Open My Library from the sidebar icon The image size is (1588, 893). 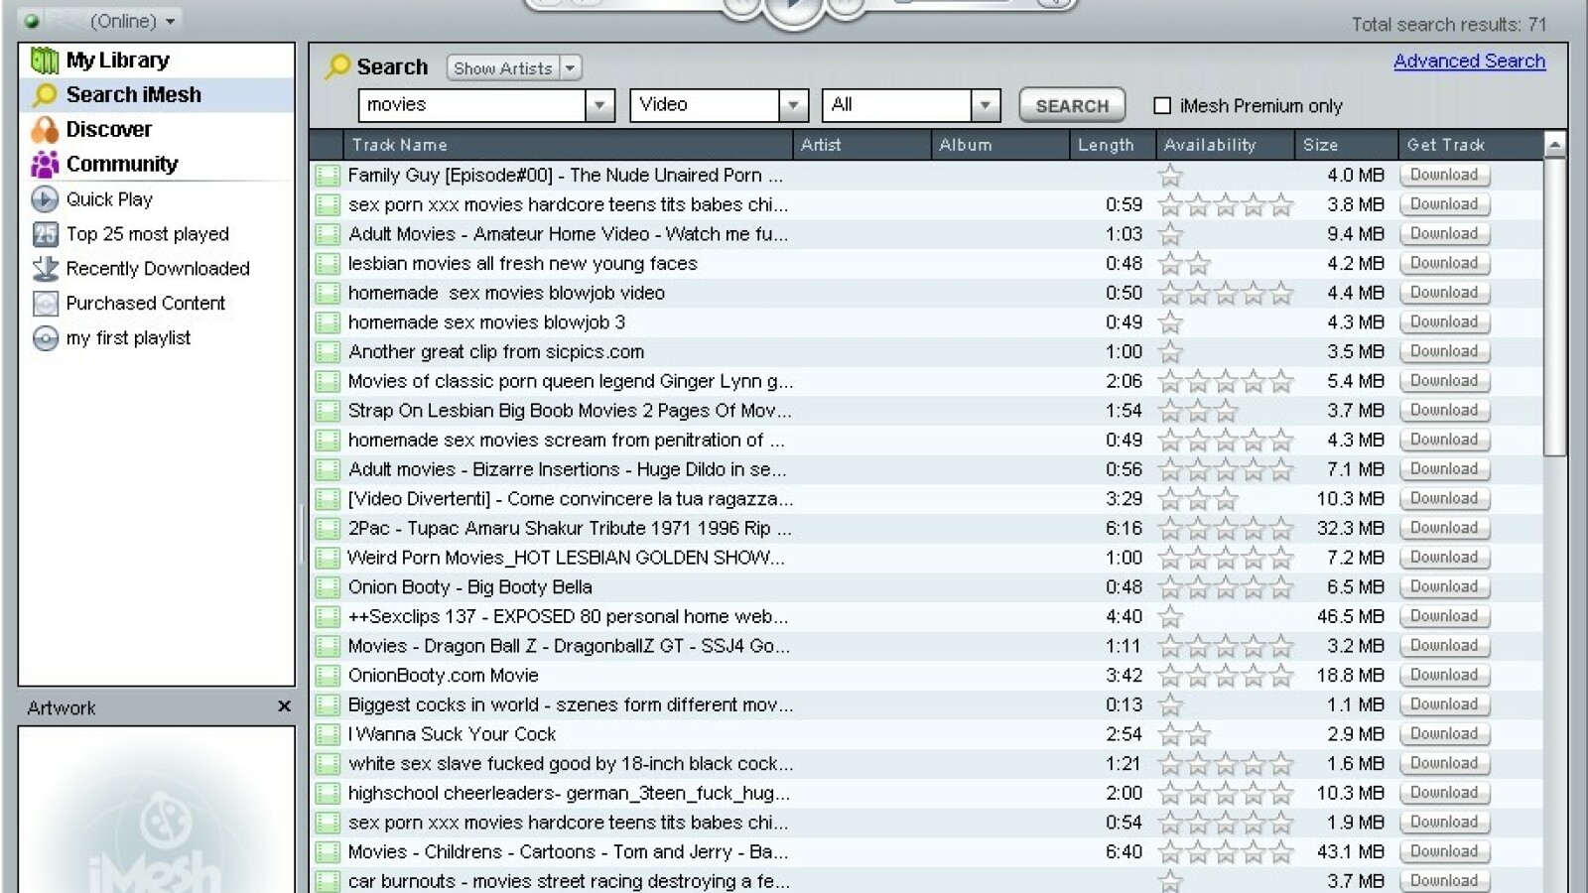coord(45,61)
